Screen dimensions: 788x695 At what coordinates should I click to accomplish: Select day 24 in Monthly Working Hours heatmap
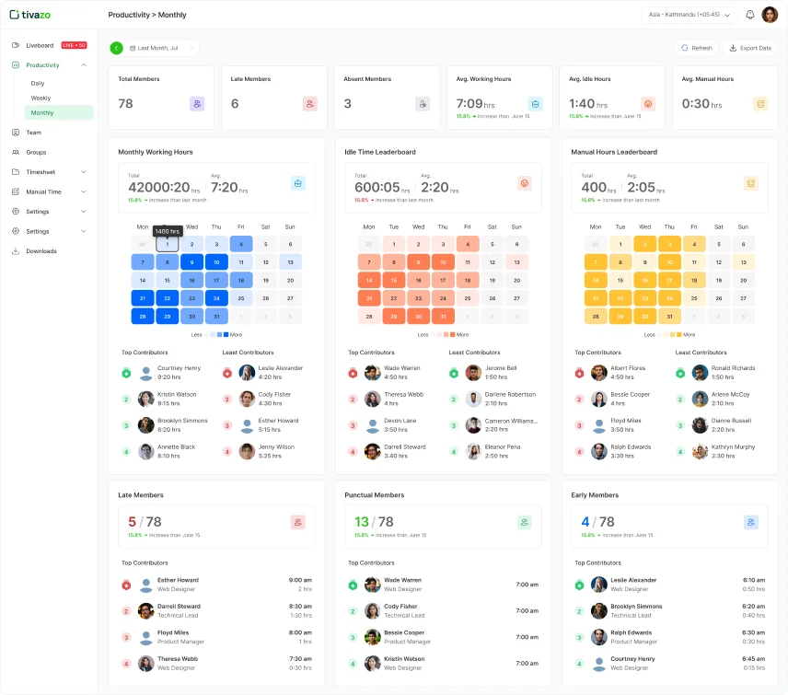(x=215, y=298)
